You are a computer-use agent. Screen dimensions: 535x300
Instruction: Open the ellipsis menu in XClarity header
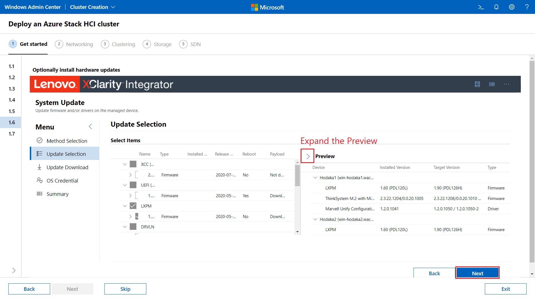(507, 84)
